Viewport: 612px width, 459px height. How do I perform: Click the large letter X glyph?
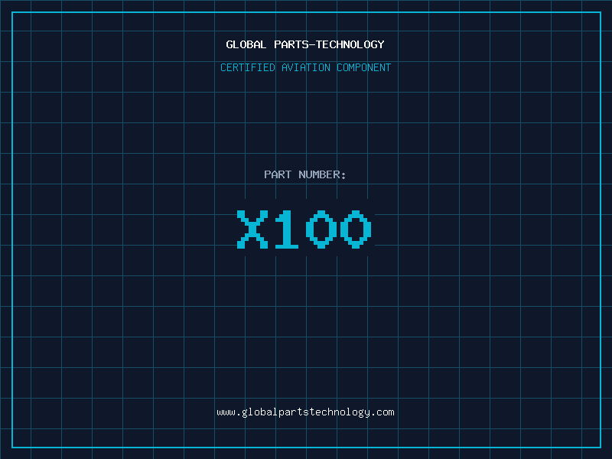click(252, 229)
